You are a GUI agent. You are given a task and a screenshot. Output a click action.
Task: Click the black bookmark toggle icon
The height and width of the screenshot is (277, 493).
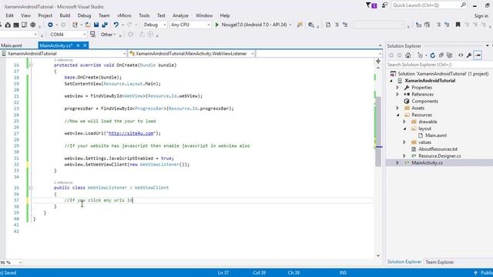tap(458, 25)
